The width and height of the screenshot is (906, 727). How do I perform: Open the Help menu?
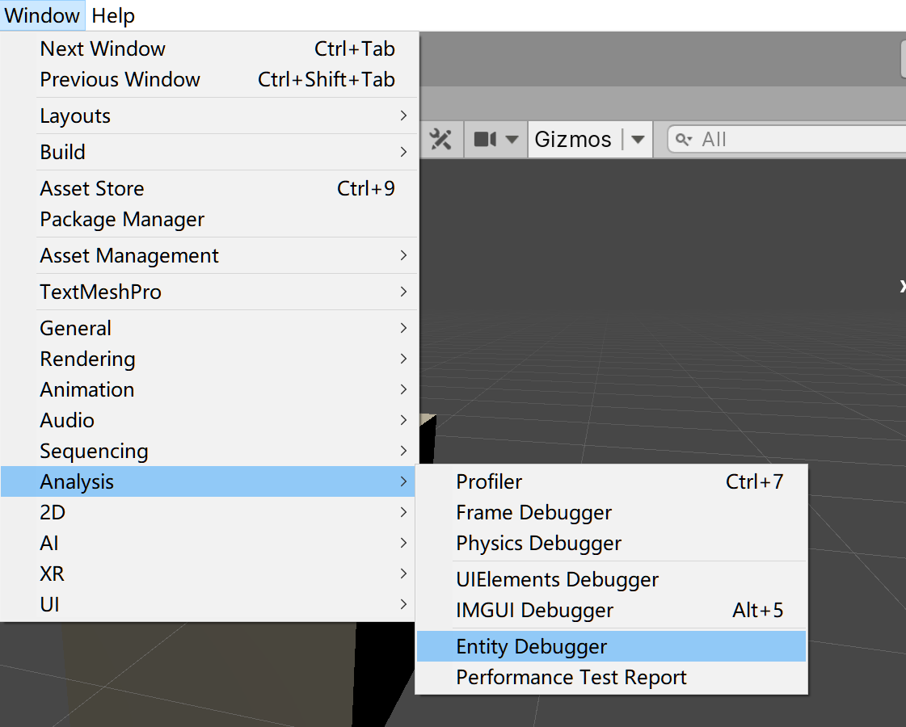113,15
